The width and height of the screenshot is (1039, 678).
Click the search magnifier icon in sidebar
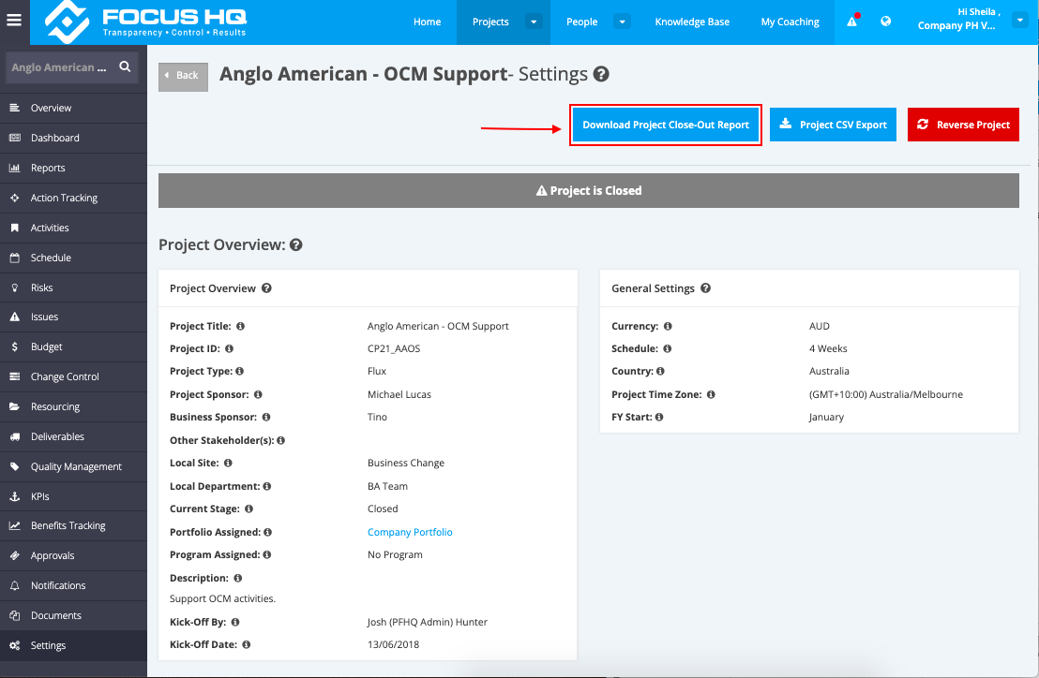click(125, 66)
